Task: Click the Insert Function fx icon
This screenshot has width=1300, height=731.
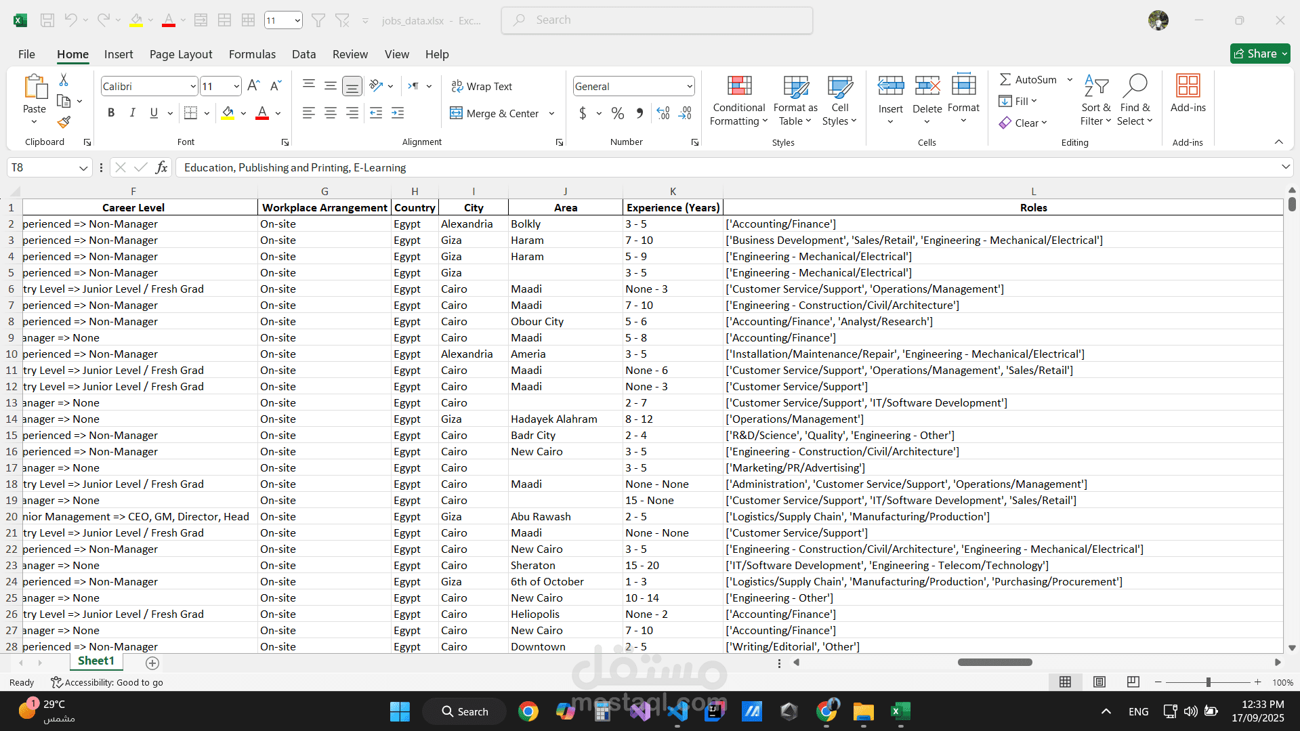Action: [x=161, y=167]
